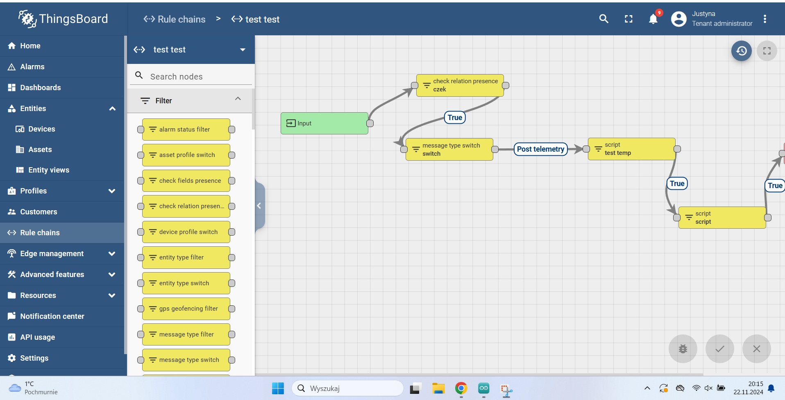
Task: Pick the entity type switch node
Action: [186, 283]
